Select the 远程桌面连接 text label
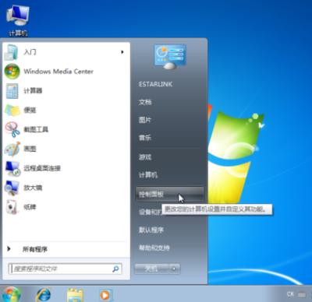Viewport: 312px width, 302px height. tap(42, 168)
